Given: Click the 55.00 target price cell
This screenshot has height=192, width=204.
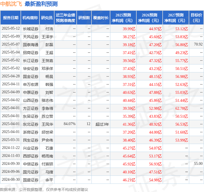Looking at the screenshot, I should (198, 163).
